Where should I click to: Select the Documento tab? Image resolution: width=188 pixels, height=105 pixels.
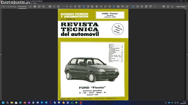22,6
